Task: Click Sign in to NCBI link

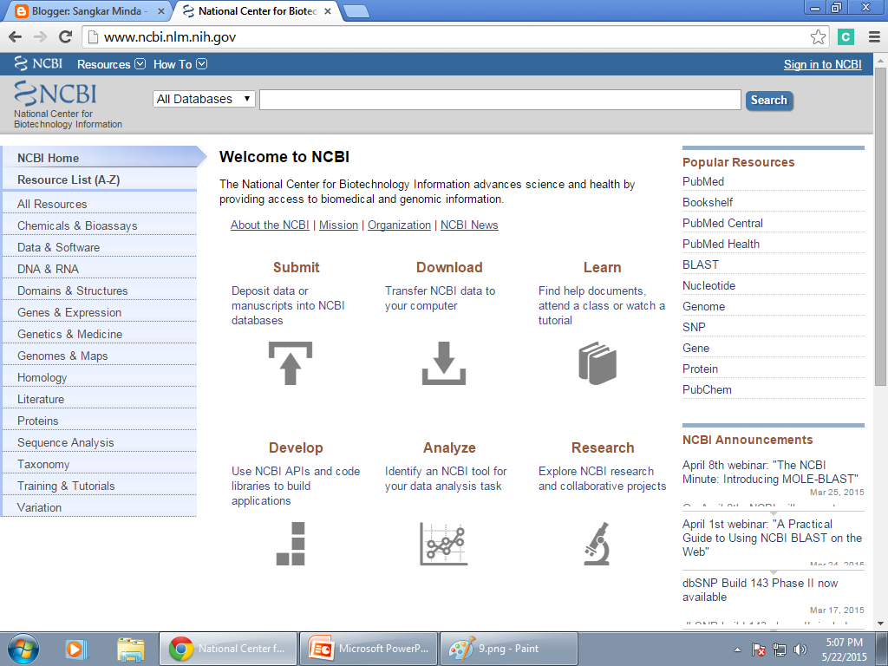Action: point(822,64)
